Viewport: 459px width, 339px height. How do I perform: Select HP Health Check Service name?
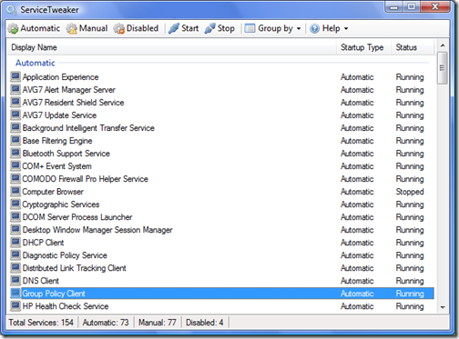[x=66, y=306]
